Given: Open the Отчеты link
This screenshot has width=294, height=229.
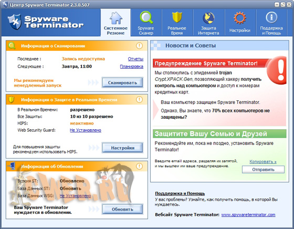Looking at the screenshot, I should [135, 59].
